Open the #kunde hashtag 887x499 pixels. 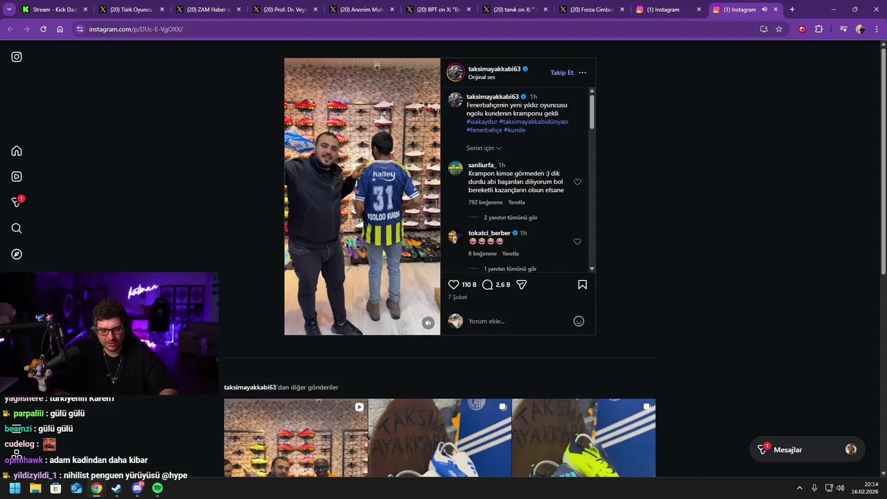coord(515,130)
